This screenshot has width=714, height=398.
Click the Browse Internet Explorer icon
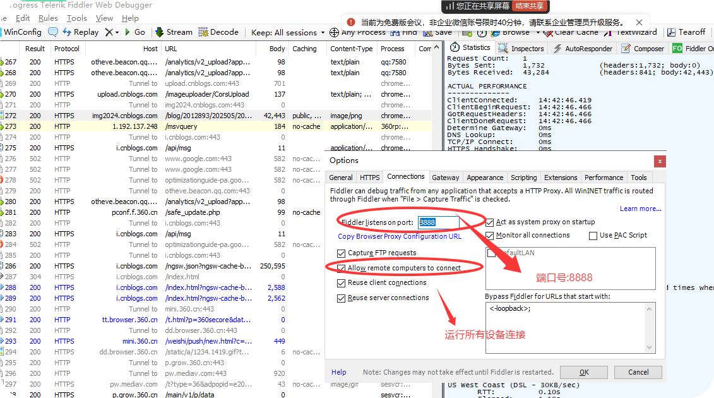tap(496, 33)
